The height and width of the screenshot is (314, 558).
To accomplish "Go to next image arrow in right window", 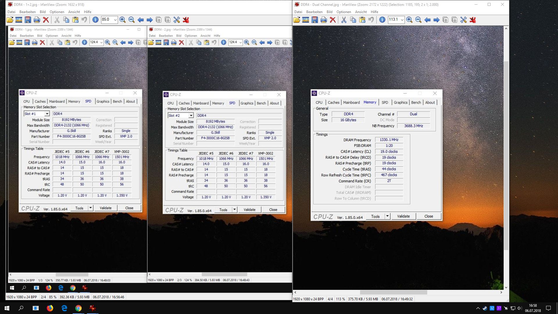I will [436, 20].
